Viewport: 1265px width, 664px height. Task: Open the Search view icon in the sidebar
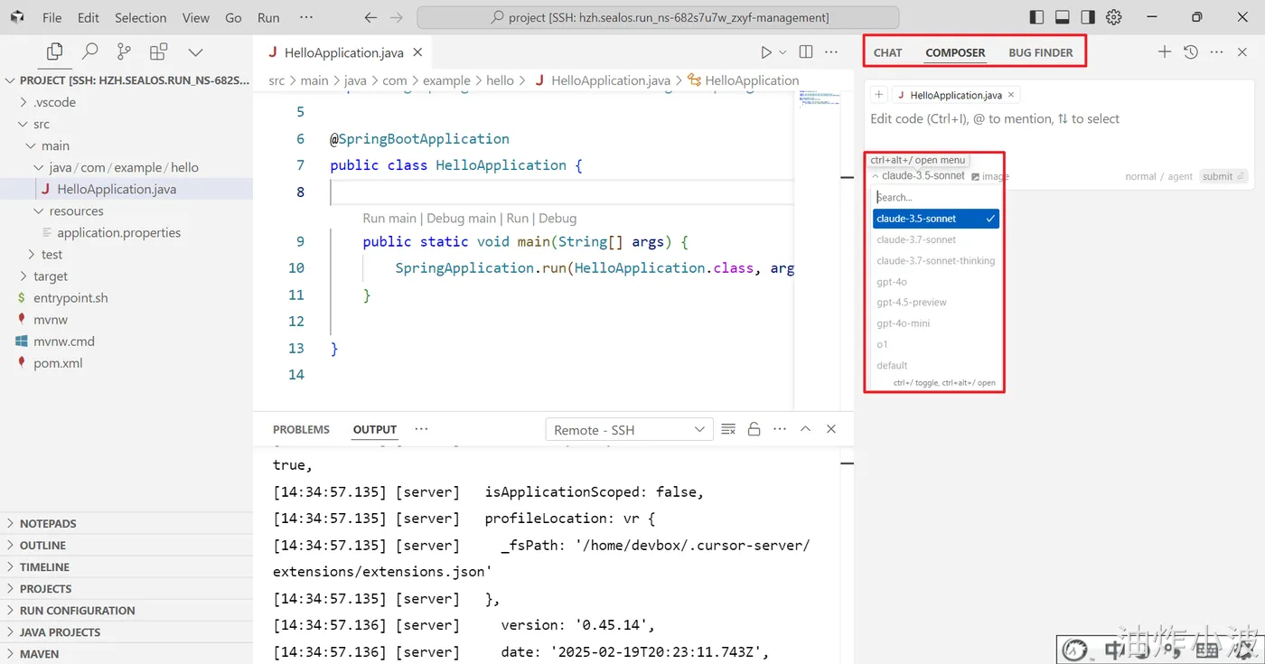(89, 51)
